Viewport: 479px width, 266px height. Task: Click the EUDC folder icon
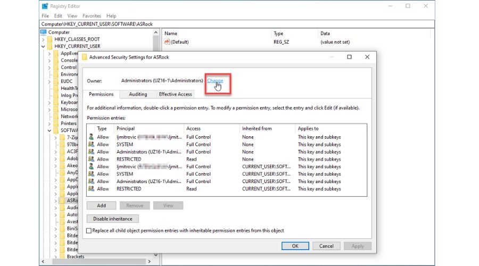coord(56,81)
